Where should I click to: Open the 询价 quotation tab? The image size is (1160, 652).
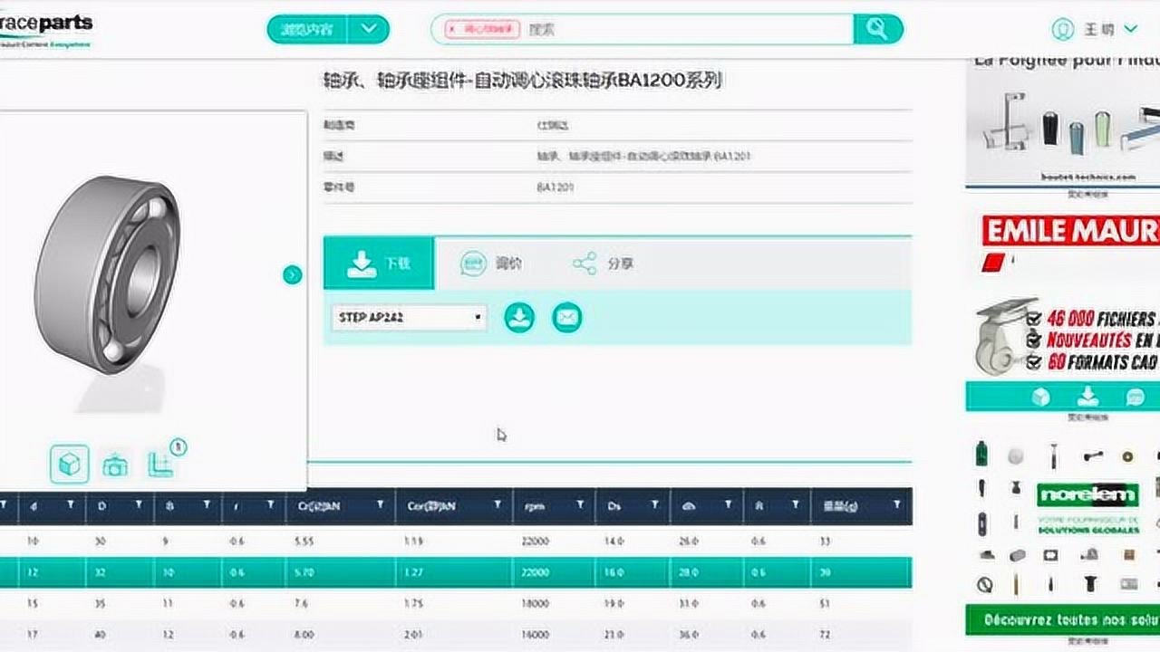point(489,264)
